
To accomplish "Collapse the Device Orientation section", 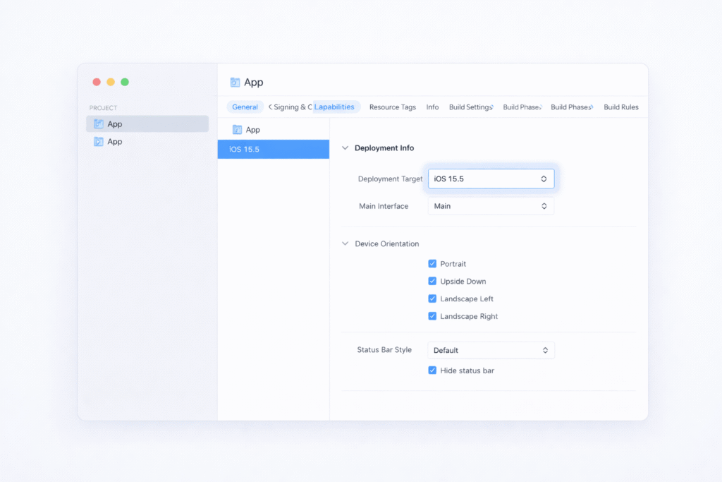I will (345, 243).
